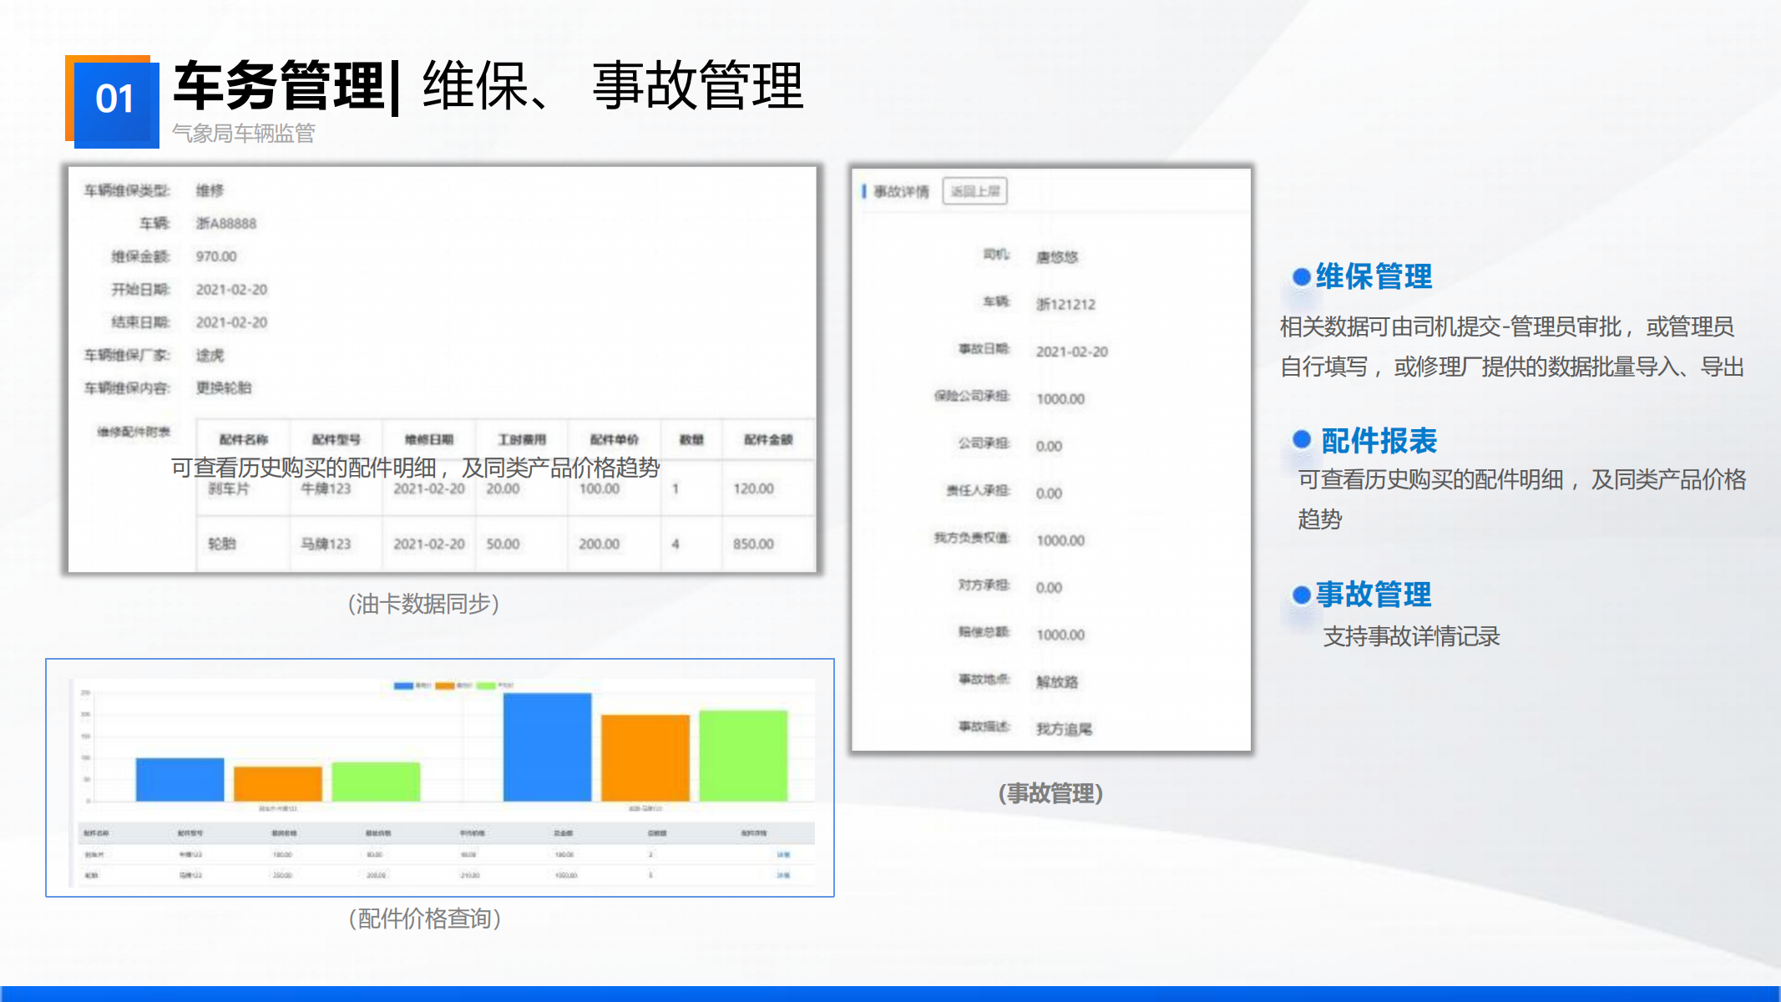
Task: Click the 配件价格查询 caption below chart
Action: (425, 918)
